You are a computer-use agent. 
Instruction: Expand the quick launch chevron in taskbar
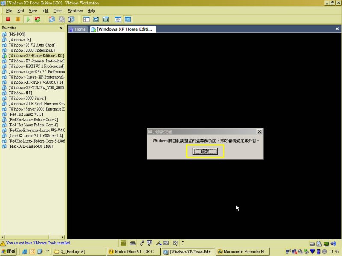47,251
